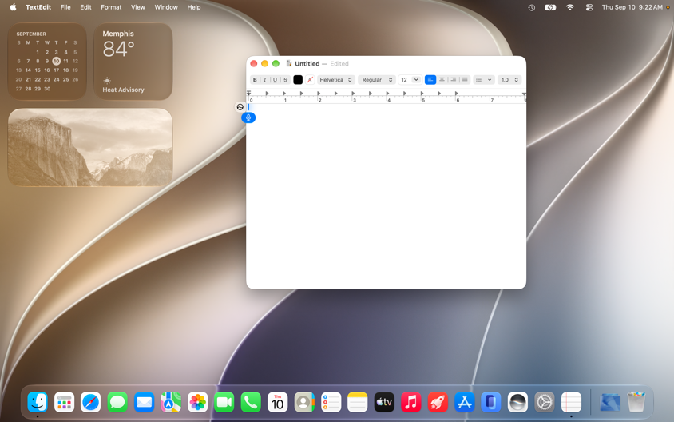Toggle strikethrough formatting in TextEdit toolbar
Image resolution: width=674 pixels, height=422 pixels.
tap(285, 80)
